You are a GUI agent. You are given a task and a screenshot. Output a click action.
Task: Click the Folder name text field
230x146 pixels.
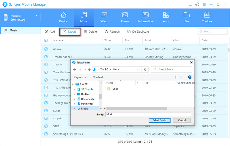[148, 115]
